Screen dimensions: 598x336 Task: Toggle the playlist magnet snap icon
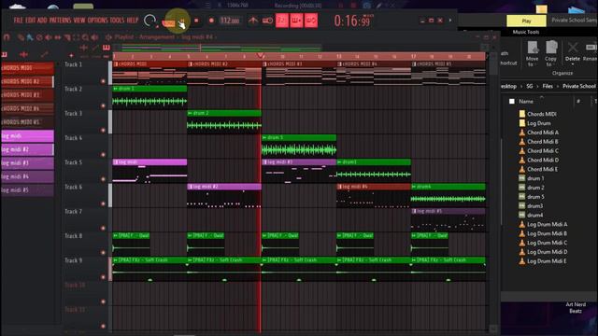(x=7, y=37)
